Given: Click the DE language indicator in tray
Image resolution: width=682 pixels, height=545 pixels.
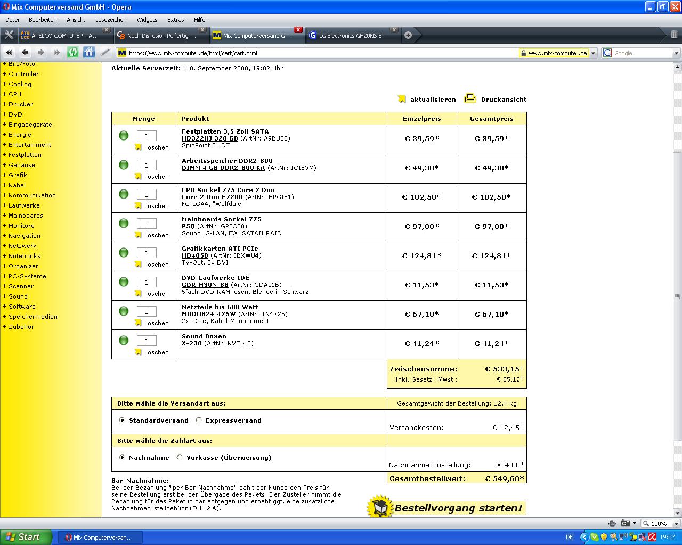Looking at the screenshot, I should click(x=569, y=538).
